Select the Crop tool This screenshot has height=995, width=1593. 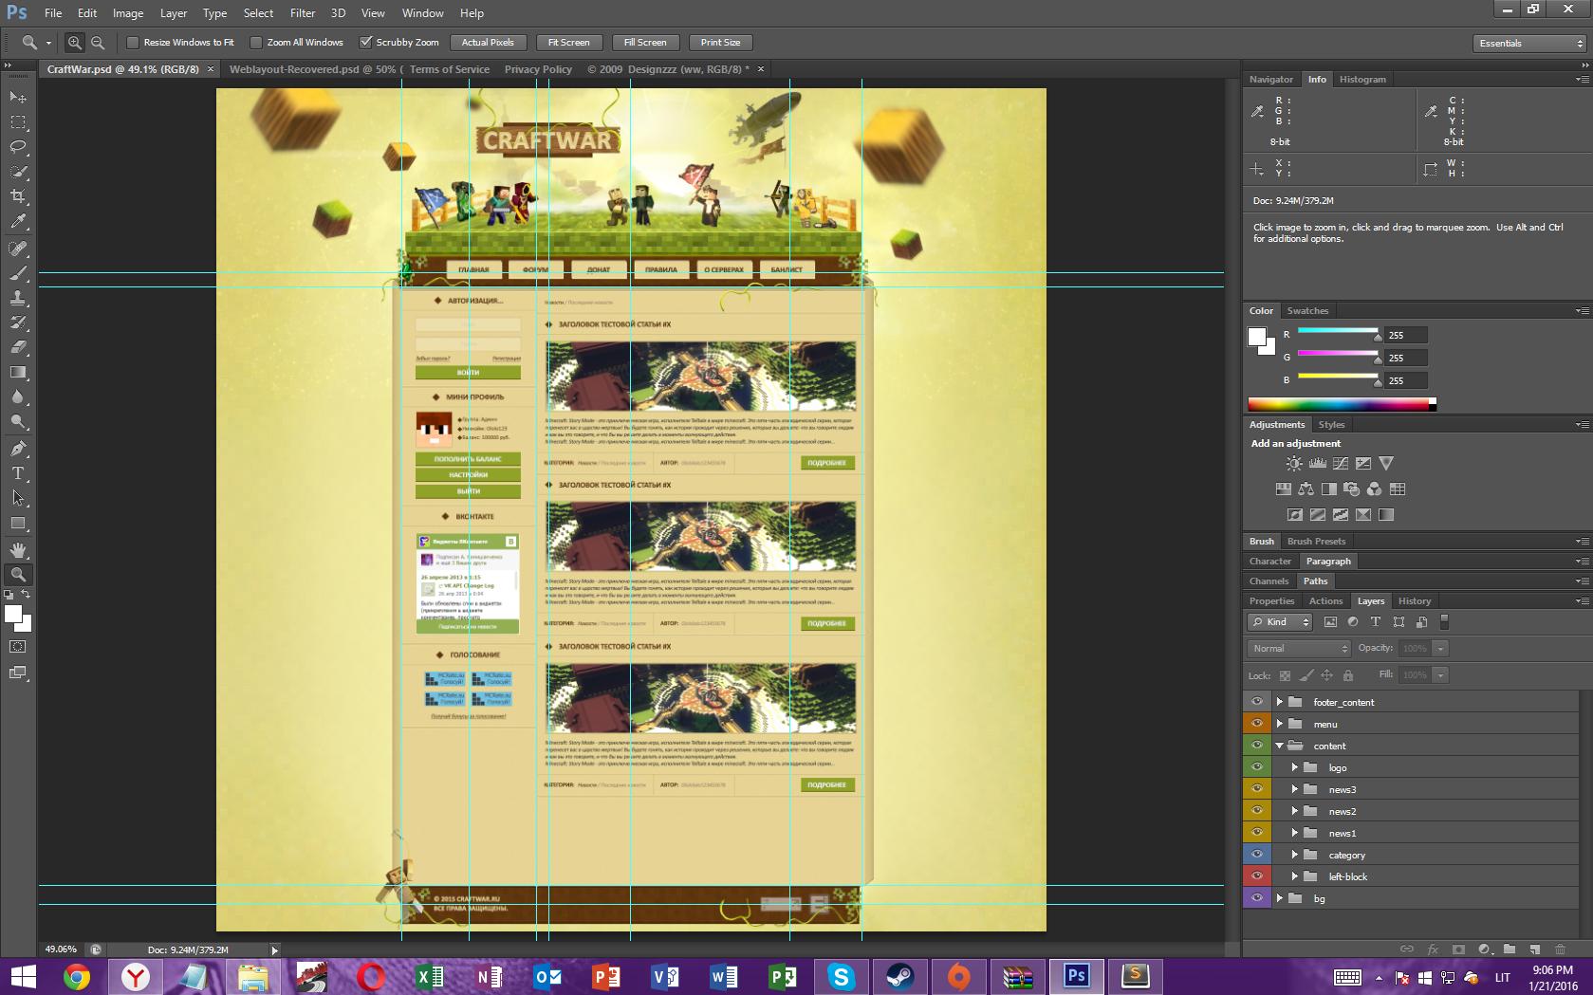coord(18,196)
